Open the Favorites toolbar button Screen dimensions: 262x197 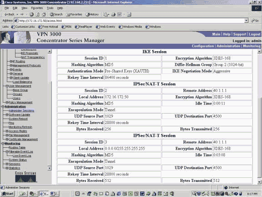click(74, 15)
